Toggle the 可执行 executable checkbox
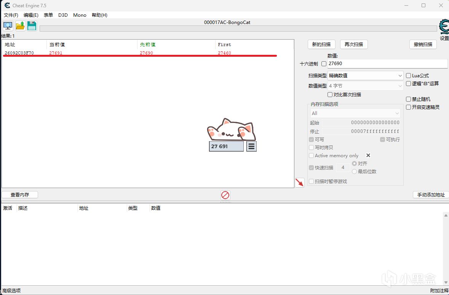 382,140
